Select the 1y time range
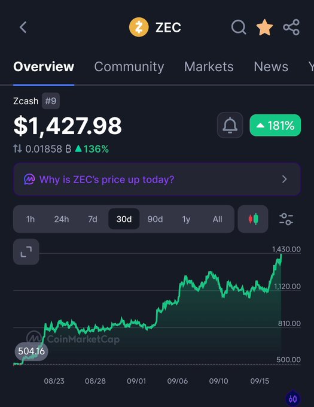The height and width of the screenshot is (407, 314). point(186,219)
